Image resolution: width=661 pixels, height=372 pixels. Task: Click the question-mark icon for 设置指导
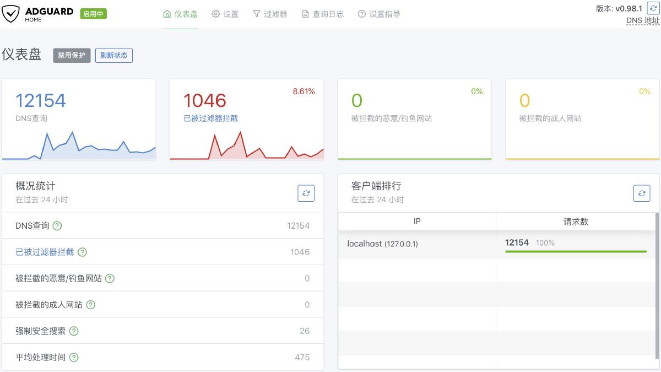coord(360,14)
